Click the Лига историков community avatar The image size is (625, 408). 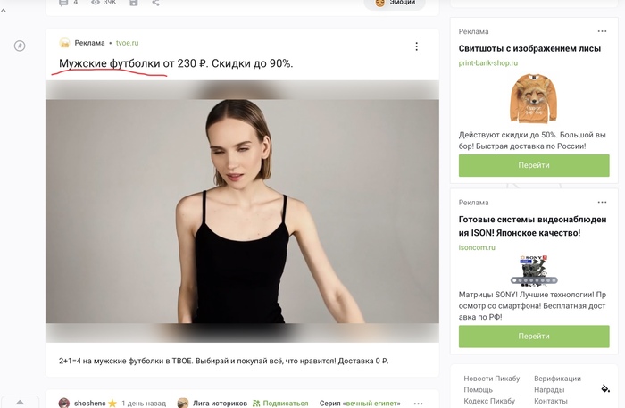click(183, 404)
